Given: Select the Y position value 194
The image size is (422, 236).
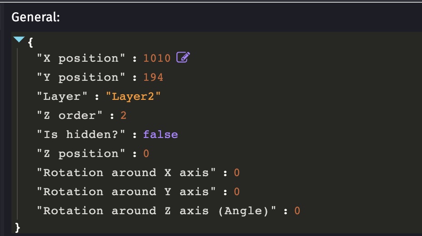Looking at the screenshot, I should [x=153, y=77].
